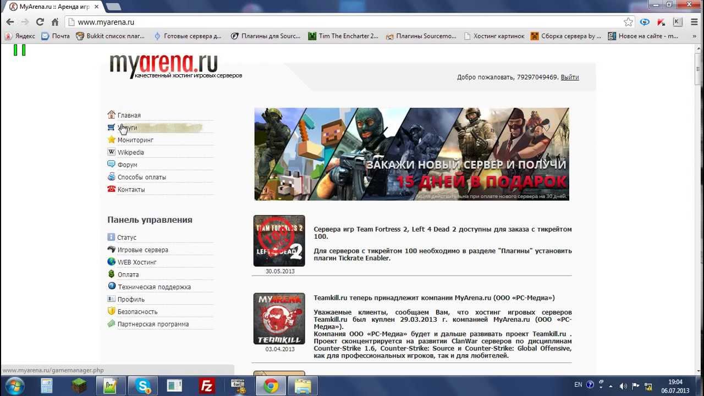This screenshot has height=396, width=704.
Task: Click the Wikipedia W icon
Action: coord(112,152)
